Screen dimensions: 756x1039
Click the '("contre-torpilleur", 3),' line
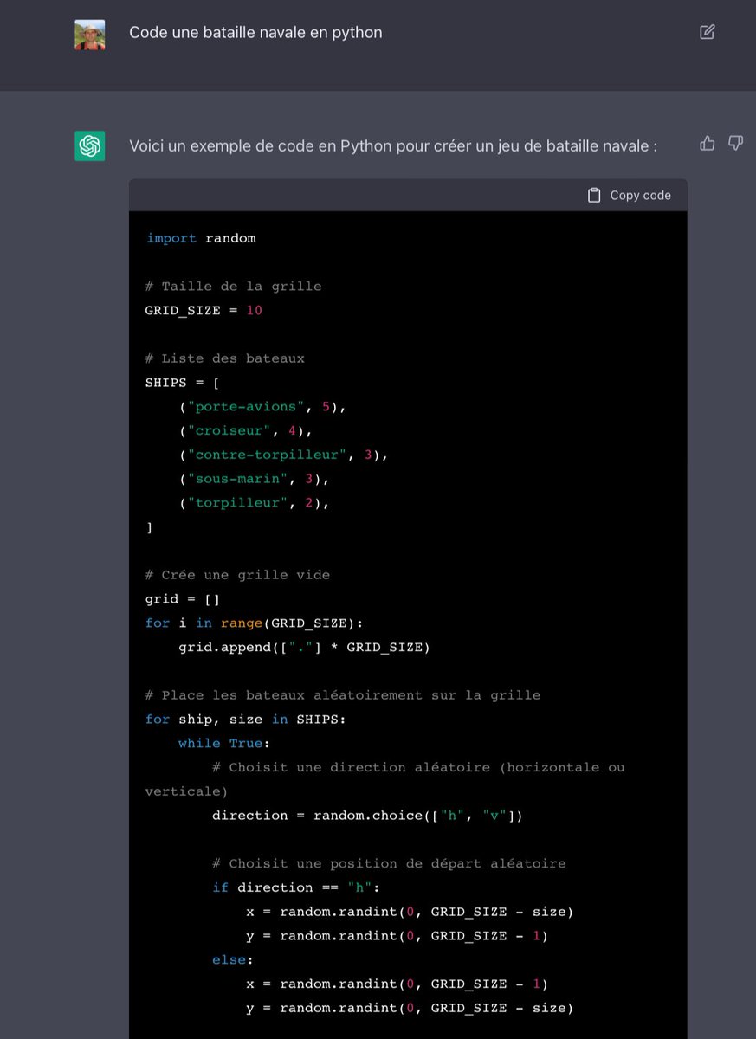coord(284,455)
